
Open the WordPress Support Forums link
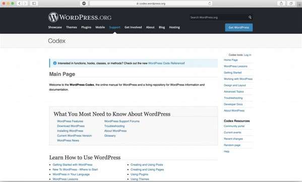click(x=122, y=121)
